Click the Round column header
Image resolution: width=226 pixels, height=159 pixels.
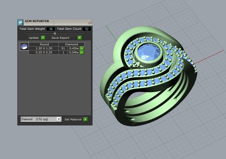click(44, 44)
